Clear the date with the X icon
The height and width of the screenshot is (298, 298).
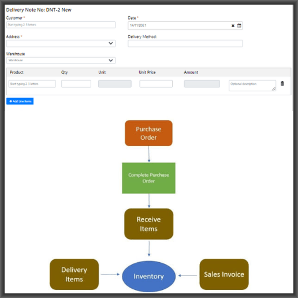pyautogui.click(x=233, y=25)
